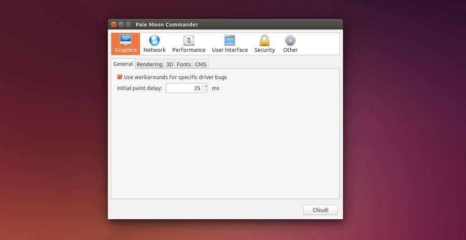
Task: Close the Pale Moon Commander window
Action: click(x=113, y=24)
